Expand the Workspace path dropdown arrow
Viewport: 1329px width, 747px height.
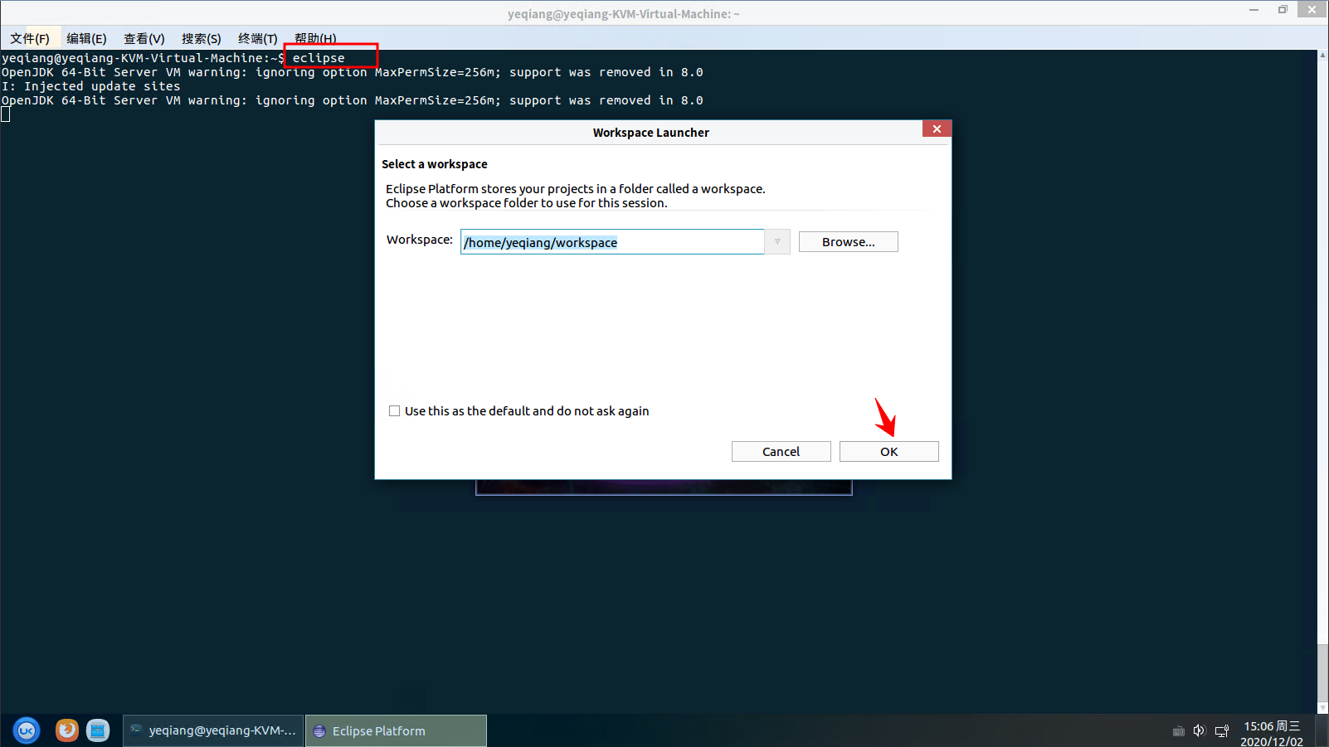777,242
